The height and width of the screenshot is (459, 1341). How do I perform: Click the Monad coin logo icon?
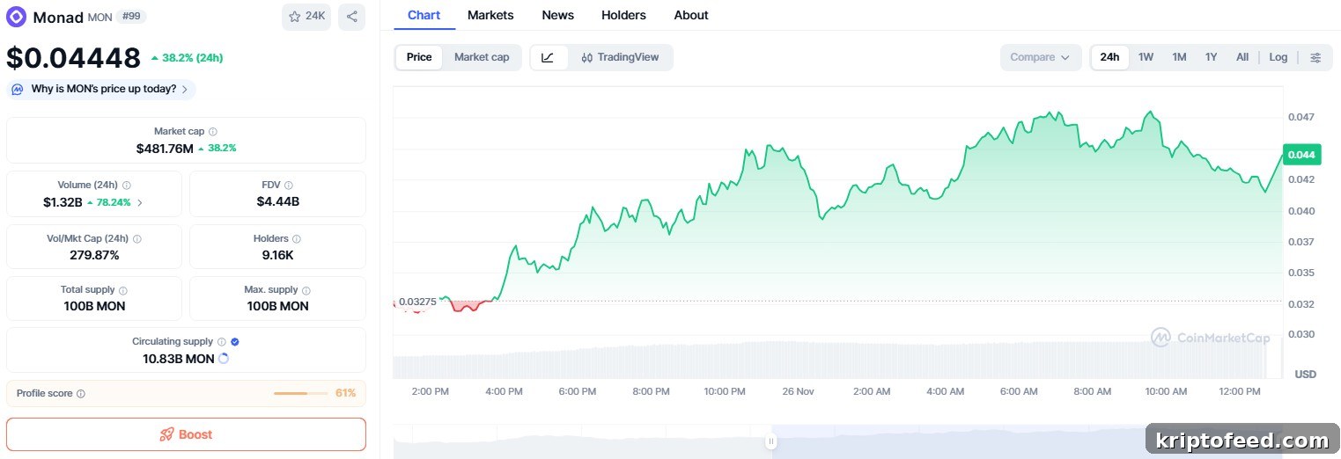click(17, 17)
